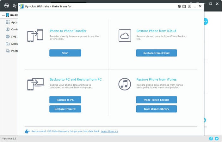Viewport: 222px width, 142px height.
Task: Click the Backup to PC button
Action: click(65, 100)
